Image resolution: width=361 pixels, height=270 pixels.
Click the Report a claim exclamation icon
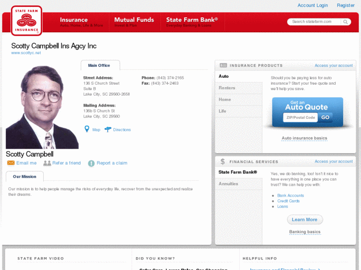(91, 163)
